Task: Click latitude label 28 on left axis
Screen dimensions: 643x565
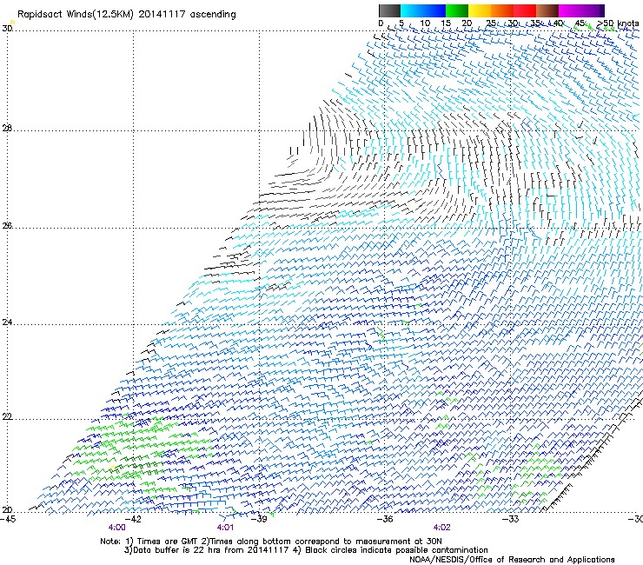Action: 7,129
